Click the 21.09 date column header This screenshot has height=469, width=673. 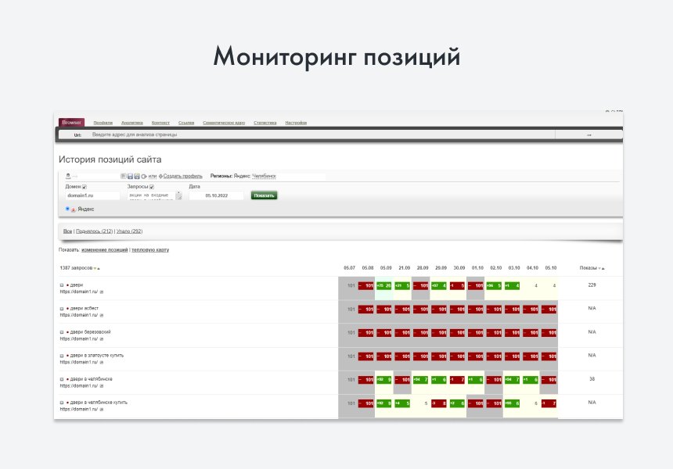[x=405, y=268]
